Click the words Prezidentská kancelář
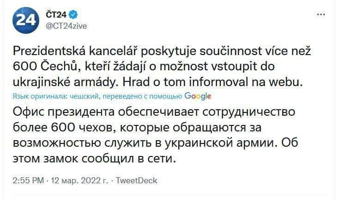This screenshot has width=338, height=199. point(75,51)
